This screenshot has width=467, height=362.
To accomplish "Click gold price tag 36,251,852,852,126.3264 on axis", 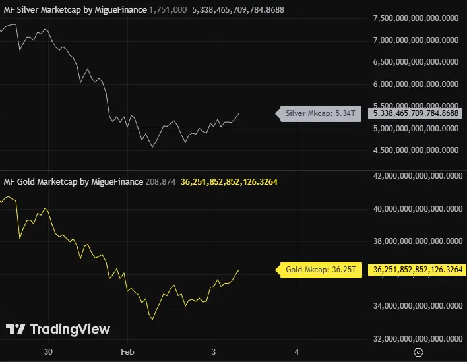I will coord(418,270).
